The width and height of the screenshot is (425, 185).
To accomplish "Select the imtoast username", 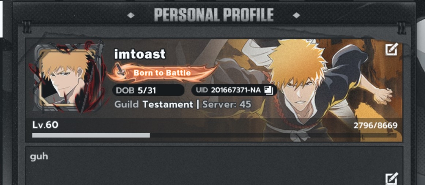I will pos(140,54).
